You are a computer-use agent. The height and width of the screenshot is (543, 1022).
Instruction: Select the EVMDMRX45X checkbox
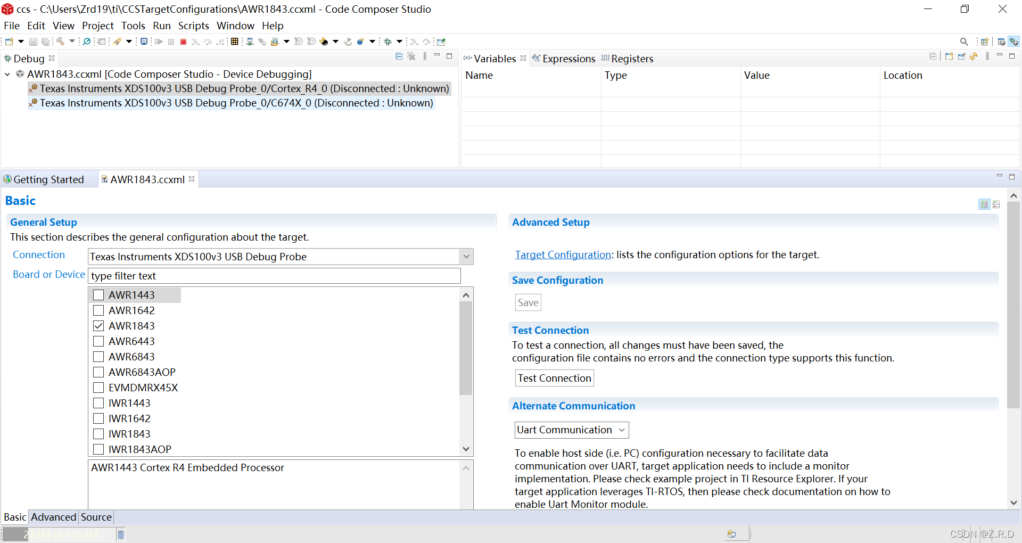[x=98, y=388]
